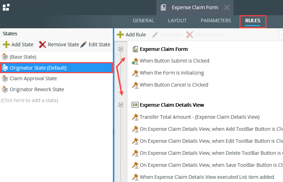The width and height of the screenshot is (283, 182).
Task: Click the green plus Add Rule icon
Action: [120, 35]
